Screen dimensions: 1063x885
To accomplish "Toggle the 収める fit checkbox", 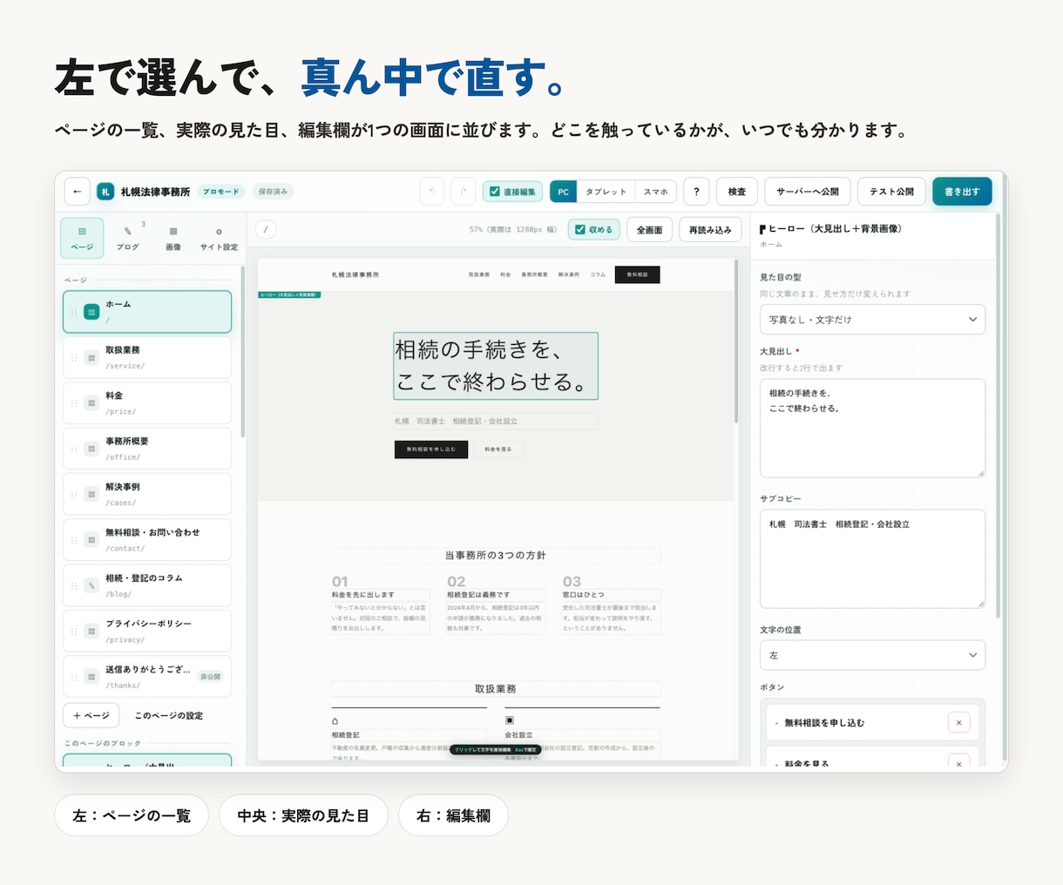I will (579, 230).
